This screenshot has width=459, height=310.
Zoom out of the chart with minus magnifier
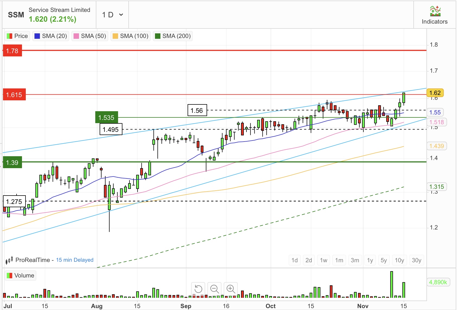pos(214,289)
